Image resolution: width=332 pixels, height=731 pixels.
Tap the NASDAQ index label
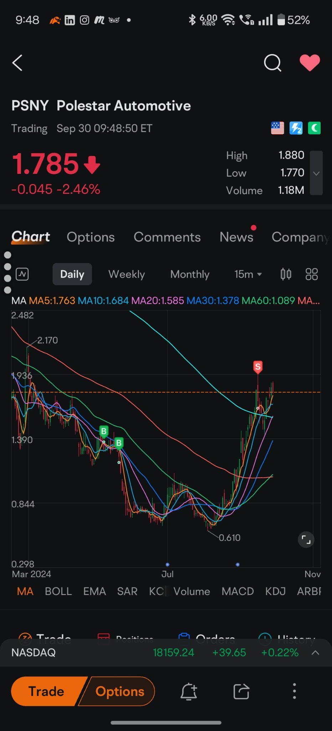click(x=34, y=652)
